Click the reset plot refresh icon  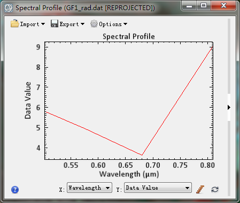pyautogui.click(x=215, y=189)
